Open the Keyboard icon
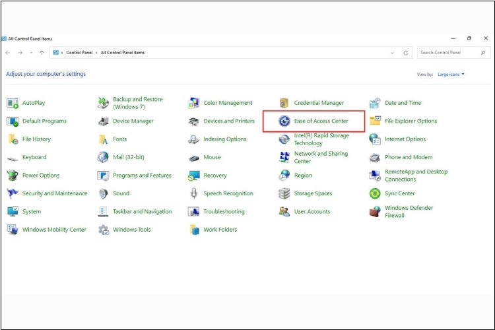 coord(13,158)
